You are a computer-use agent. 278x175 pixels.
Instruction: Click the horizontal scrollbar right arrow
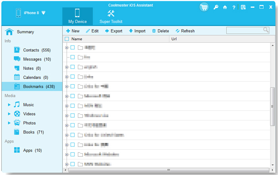click(272, 170)
